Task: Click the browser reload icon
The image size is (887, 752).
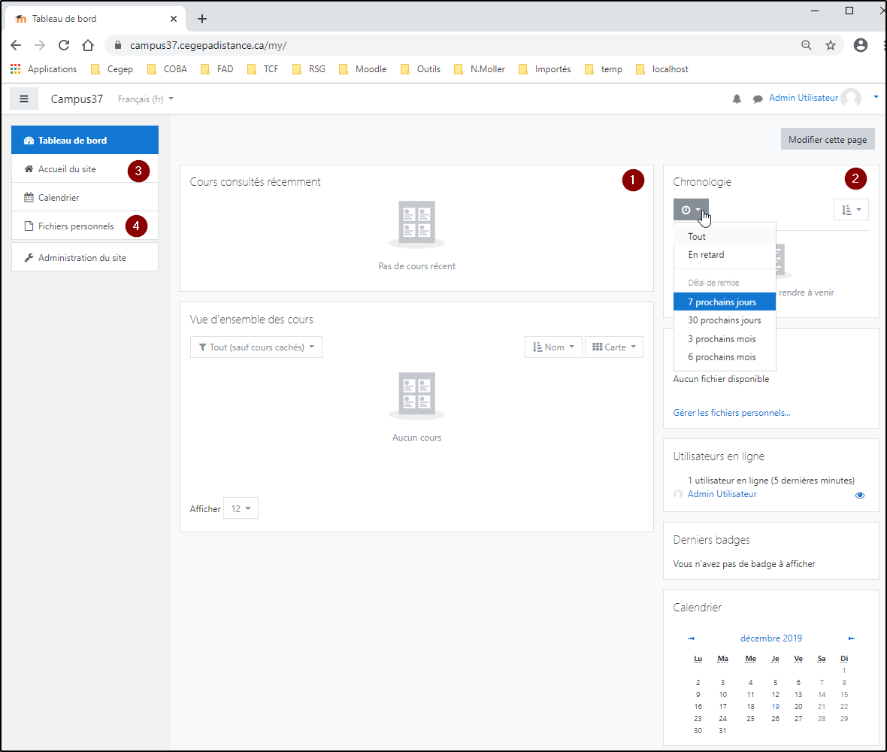Action: (64, 45)
